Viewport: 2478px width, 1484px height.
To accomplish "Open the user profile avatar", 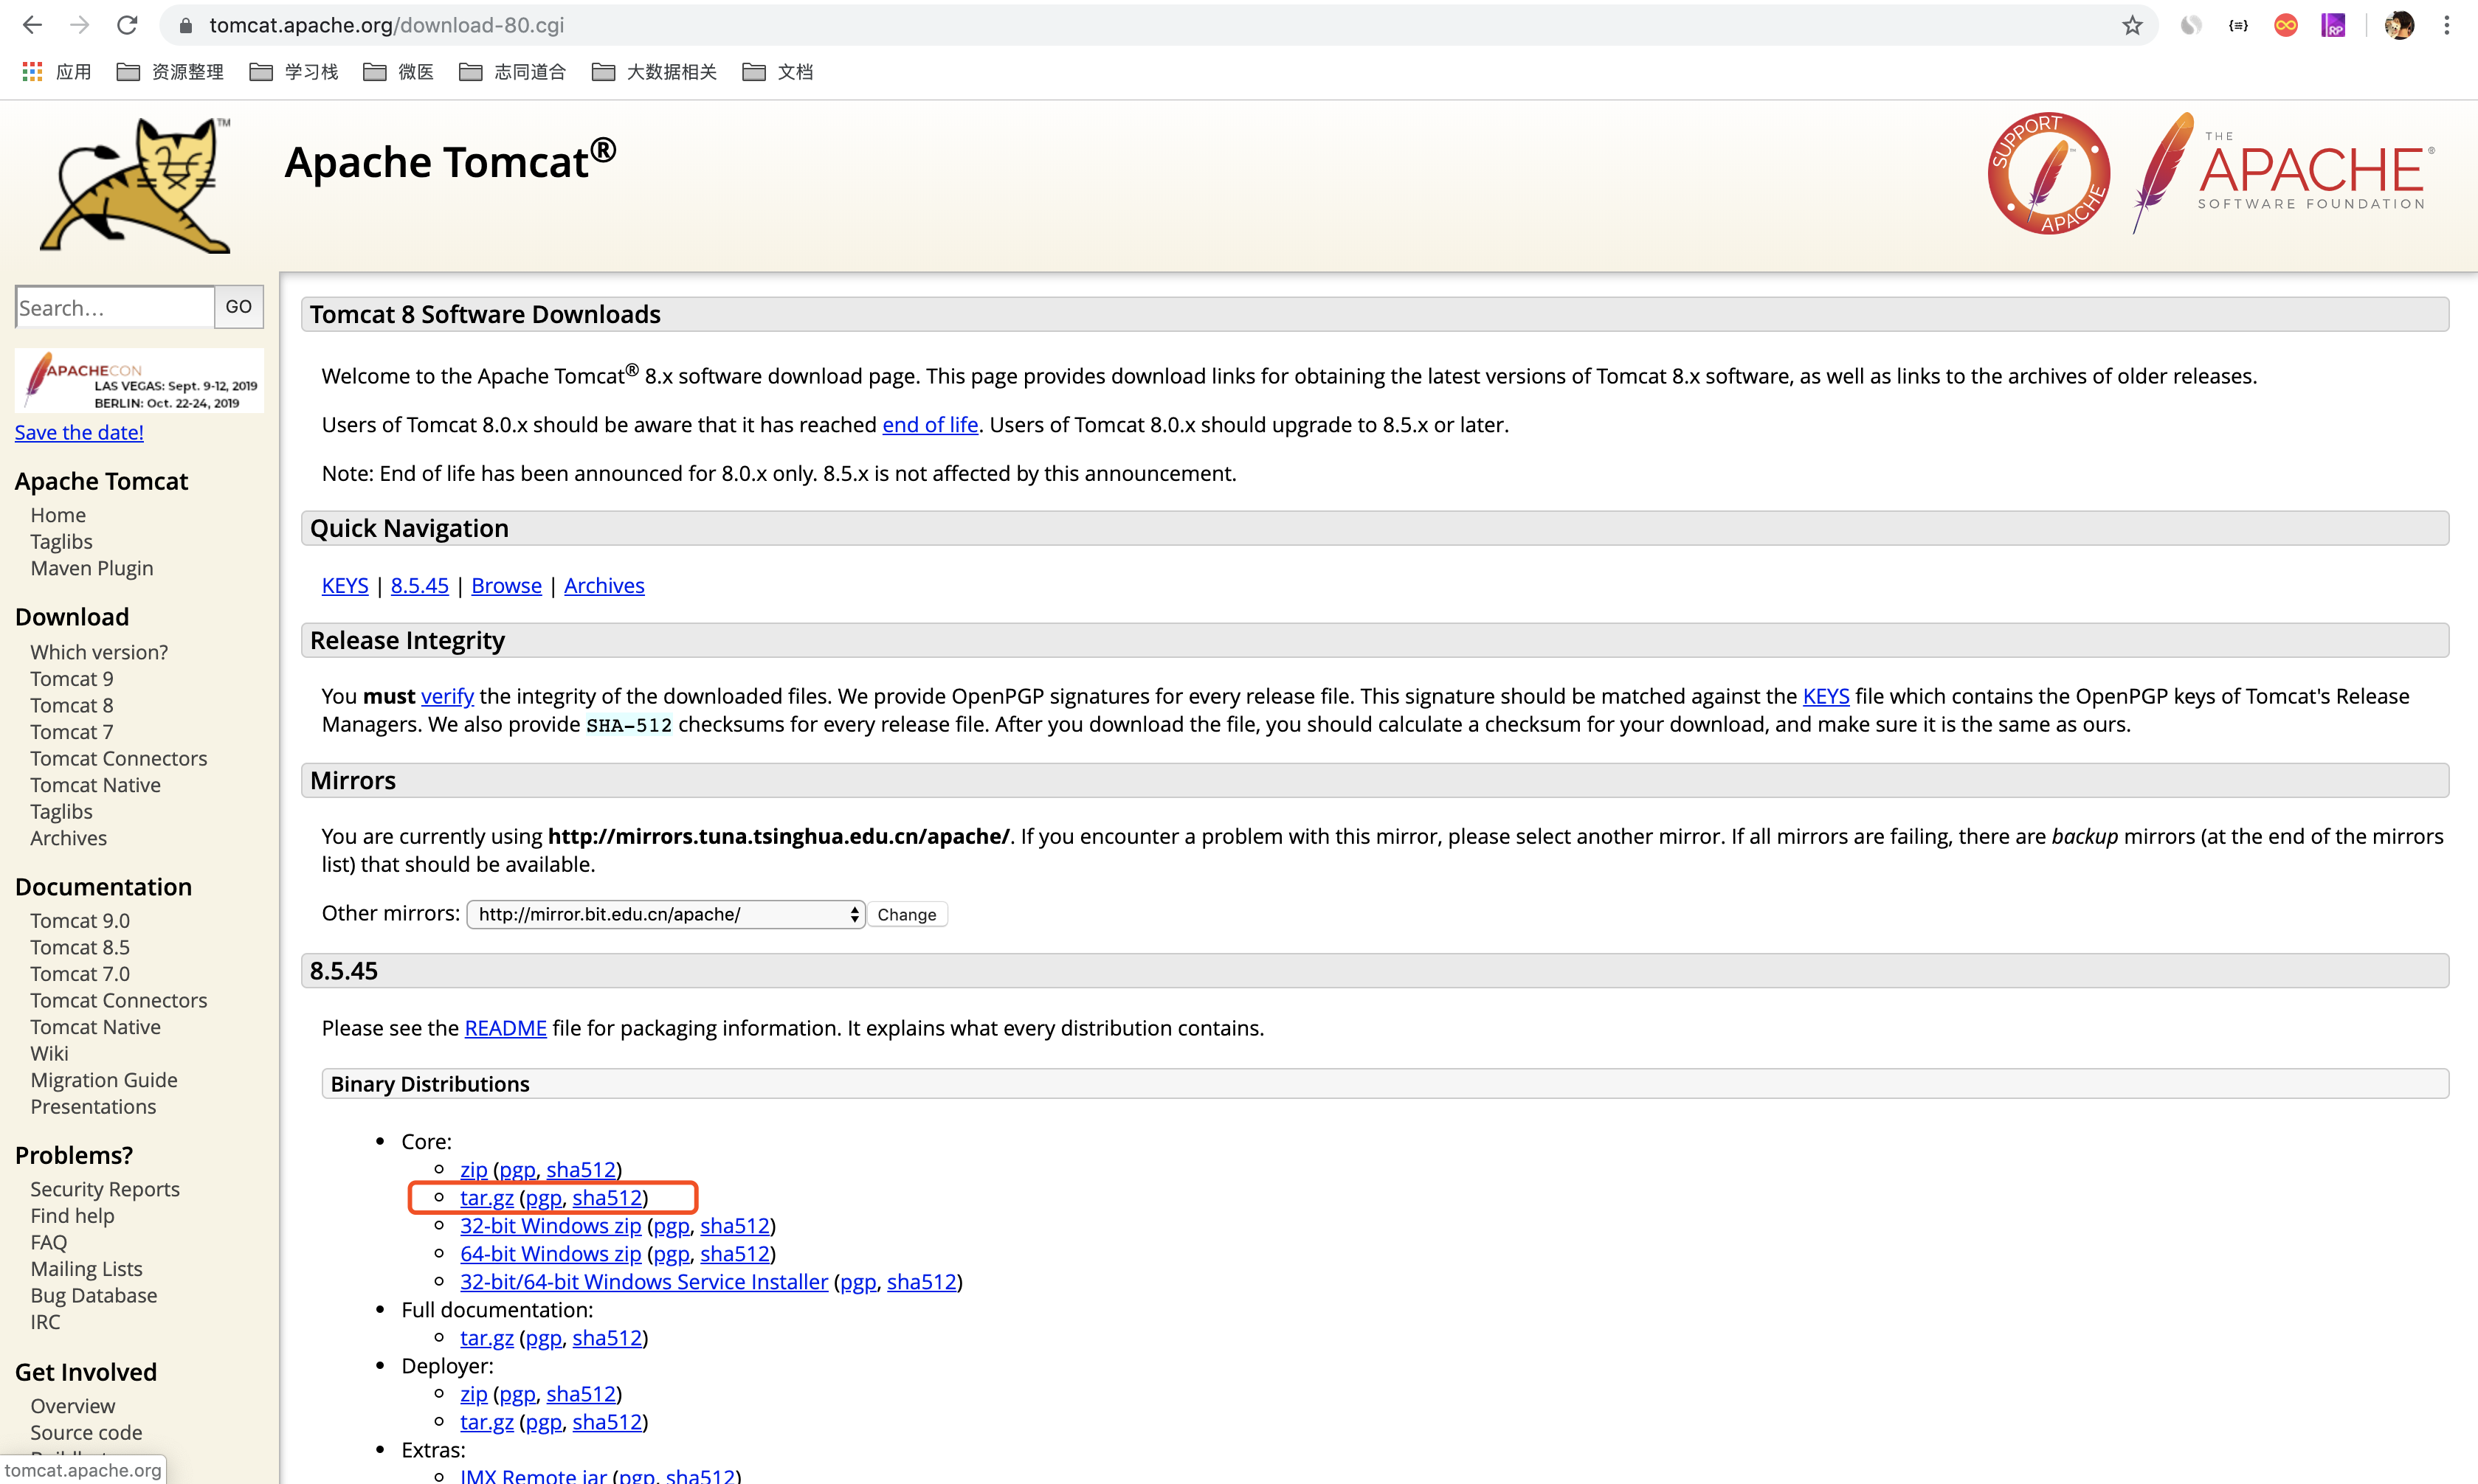I will tap(2399, 25).
